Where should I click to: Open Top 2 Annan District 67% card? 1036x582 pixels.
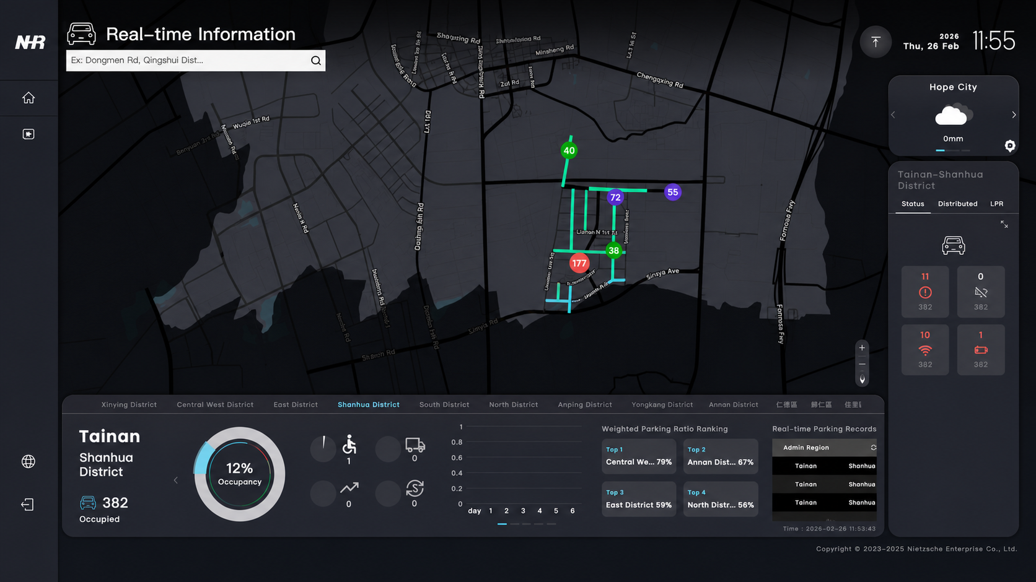coord(721,456)
